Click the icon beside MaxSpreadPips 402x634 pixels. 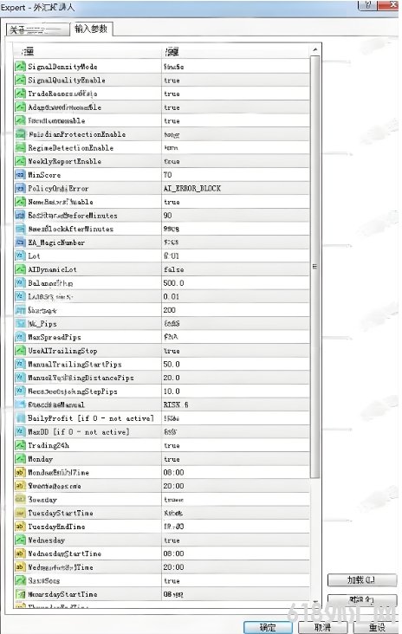pyautogui.click(x=20, y=337)
